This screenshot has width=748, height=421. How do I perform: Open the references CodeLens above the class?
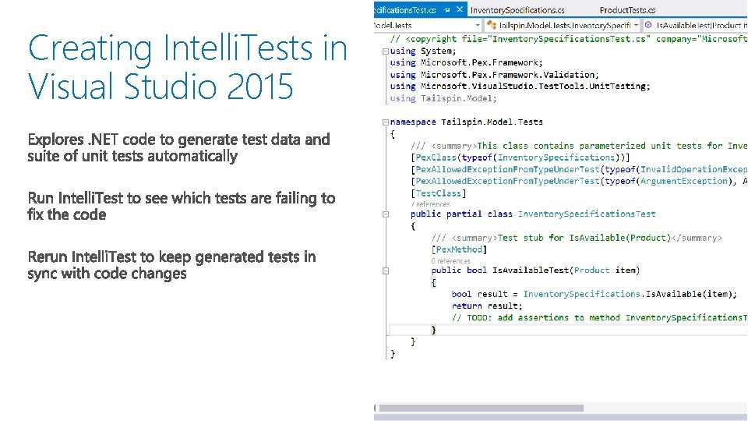click(x=430, y=204)
